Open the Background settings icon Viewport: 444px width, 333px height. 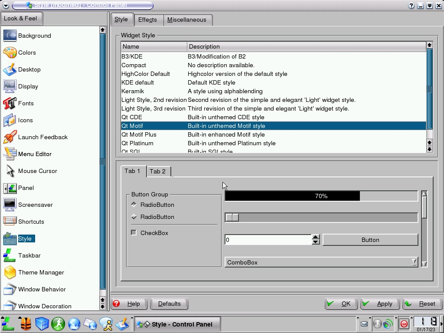click(x=10, y=36)
